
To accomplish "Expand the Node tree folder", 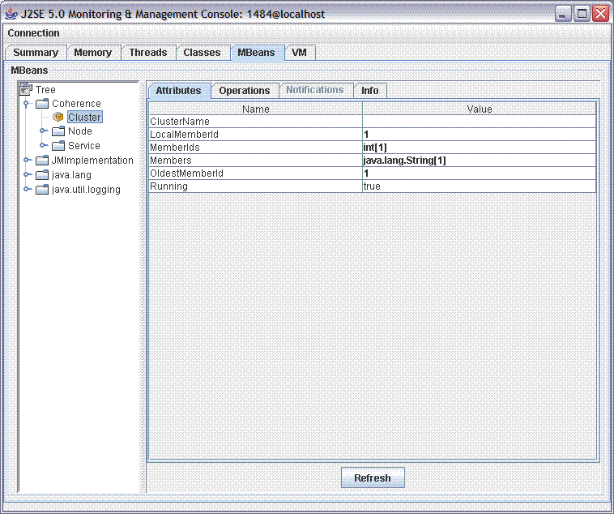I will click(42, 131).
